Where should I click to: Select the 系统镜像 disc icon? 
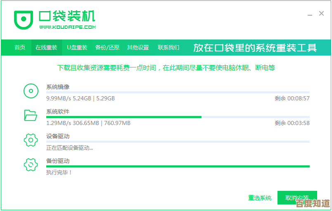click(31, 91)
